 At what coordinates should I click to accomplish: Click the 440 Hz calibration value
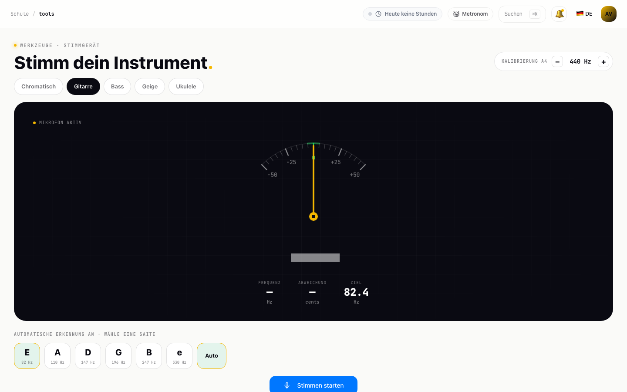[x=580, y=61]
